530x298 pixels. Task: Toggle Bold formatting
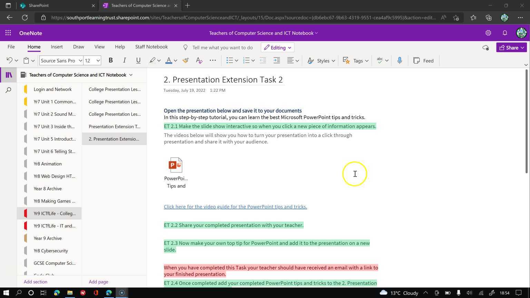(x=110, y=61)
